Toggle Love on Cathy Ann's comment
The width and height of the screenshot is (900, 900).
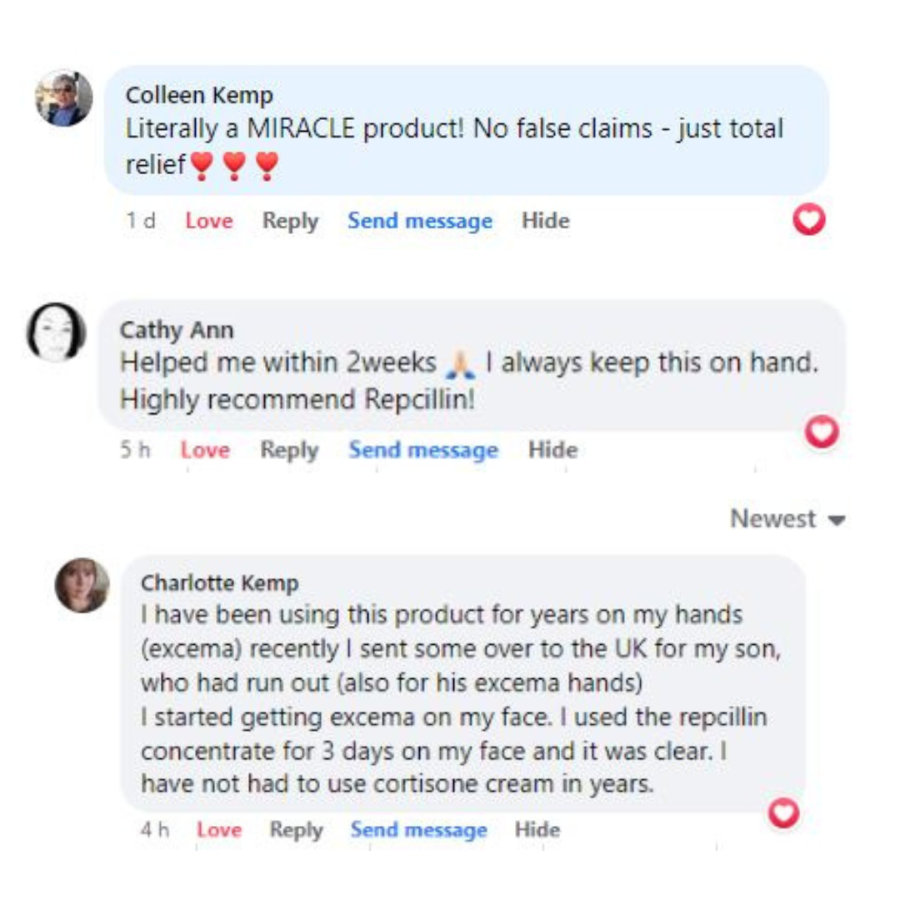(x=205, y=451)
